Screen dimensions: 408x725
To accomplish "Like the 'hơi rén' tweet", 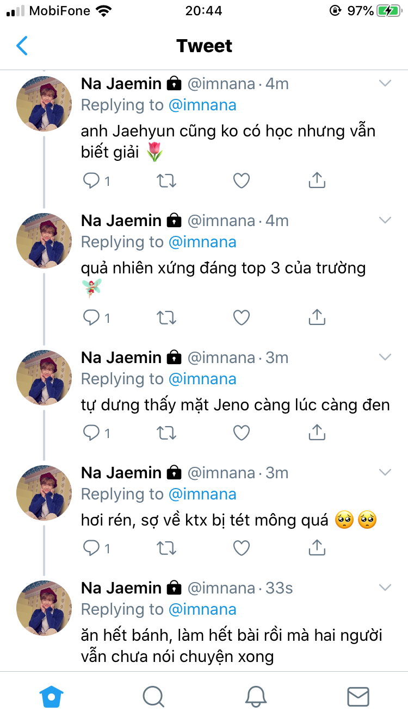I will [x=241, y=548].
